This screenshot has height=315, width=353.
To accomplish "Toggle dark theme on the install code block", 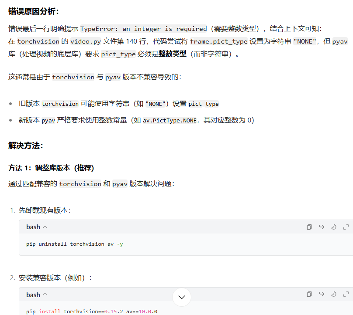I will point(334,294).
